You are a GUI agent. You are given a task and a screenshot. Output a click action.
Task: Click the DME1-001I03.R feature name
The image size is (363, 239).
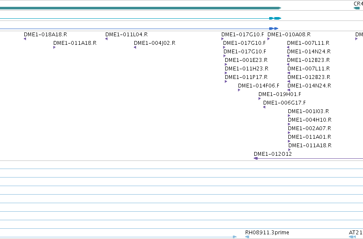point(308,111)
